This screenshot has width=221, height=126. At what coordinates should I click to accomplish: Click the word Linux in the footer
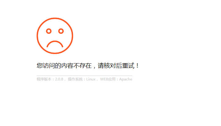tap(91, 79)
